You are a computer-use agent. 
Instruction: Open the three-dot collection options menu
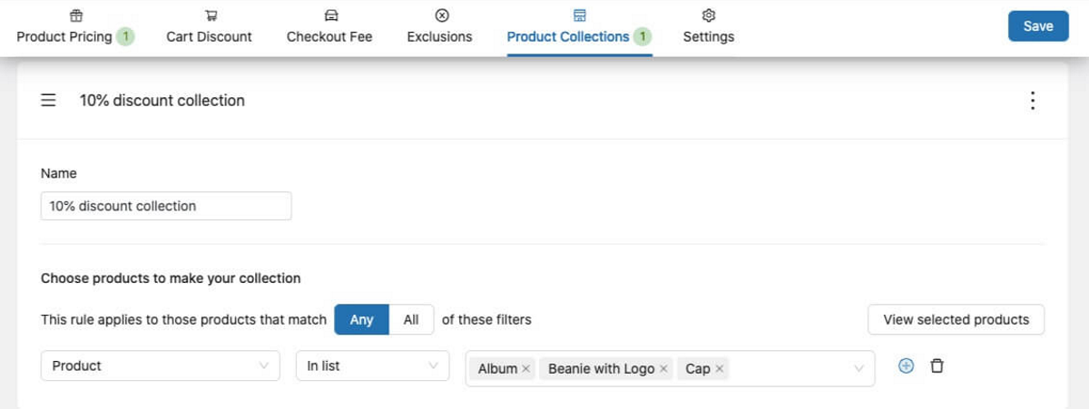[x=1032, y=101]
